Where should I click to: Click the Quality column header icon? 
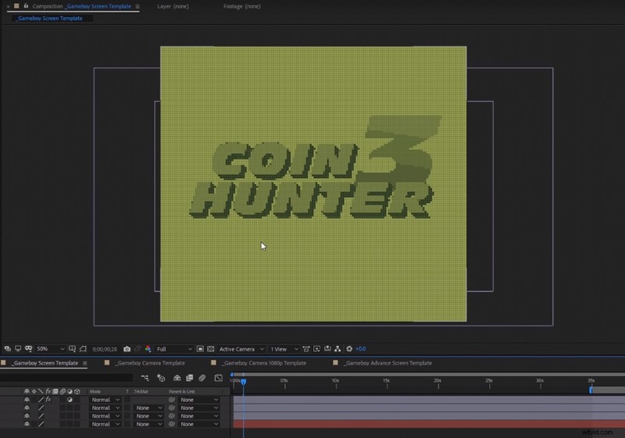coord(41,391)
